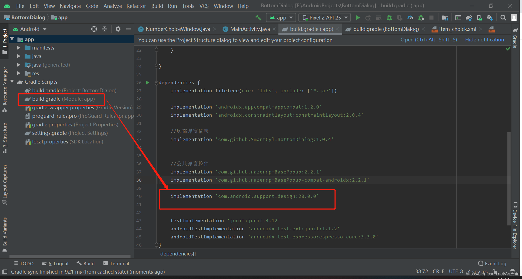Click the Run Anything icon
The image size is (522, 279).
[x=458, y=18]
